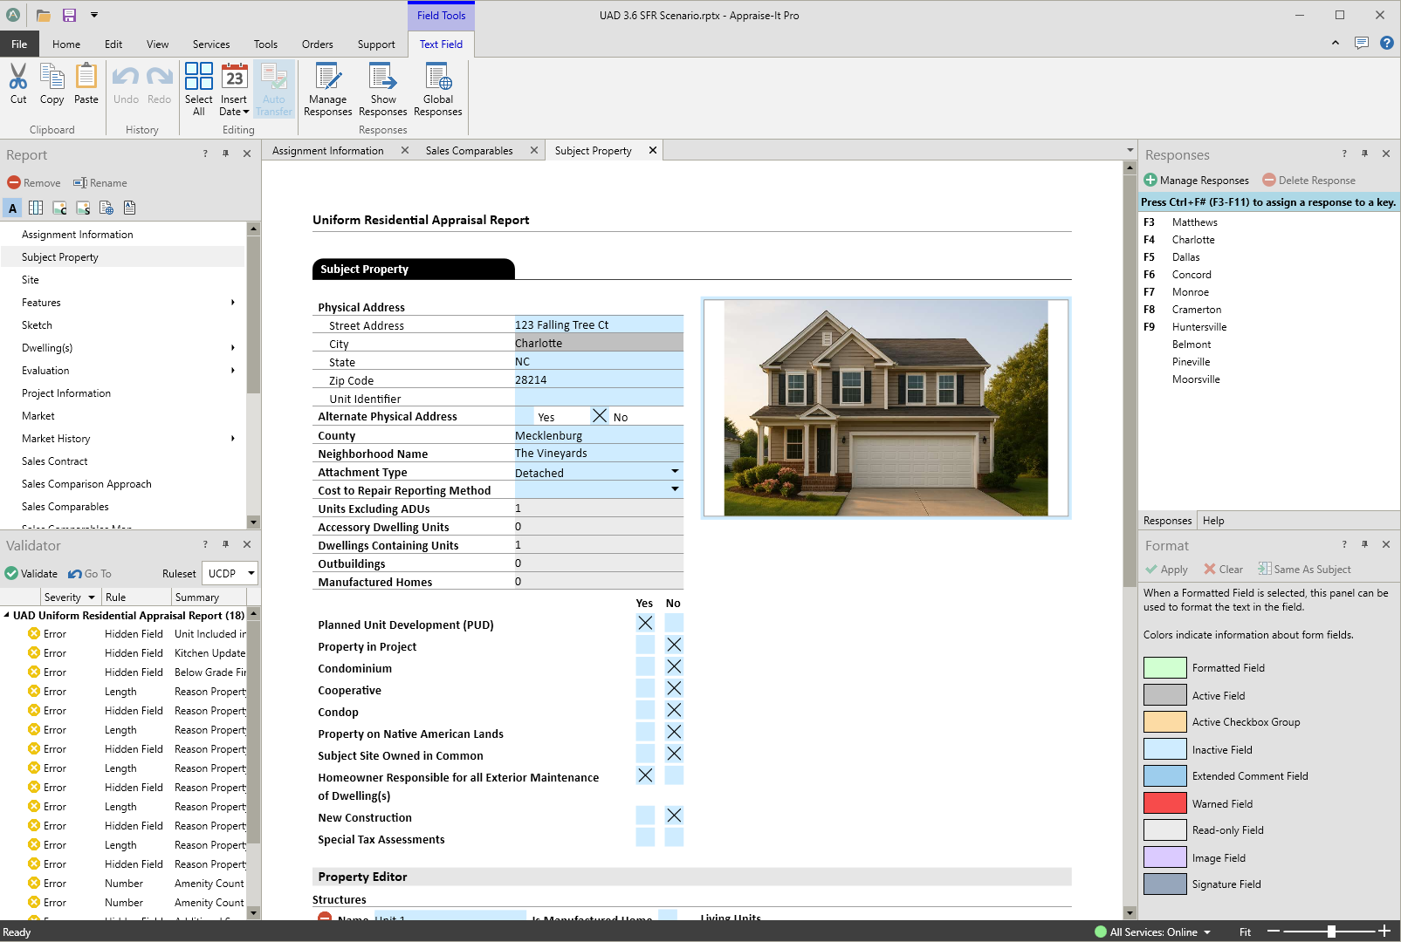Viewport: 1401px width, 942px height.
Task: Check Yes for Special Tax Assessments
Action: pos(645,838)
